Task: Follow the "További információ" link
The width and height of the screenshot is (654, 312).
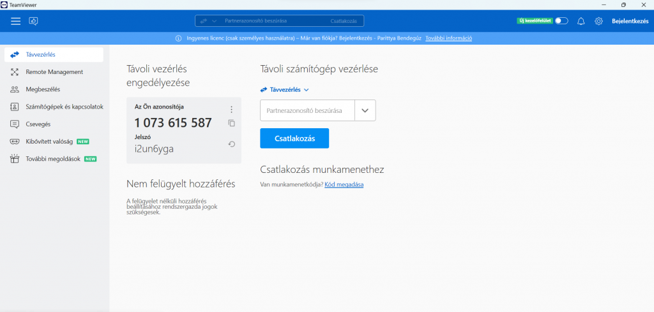Action: point(448,38)
